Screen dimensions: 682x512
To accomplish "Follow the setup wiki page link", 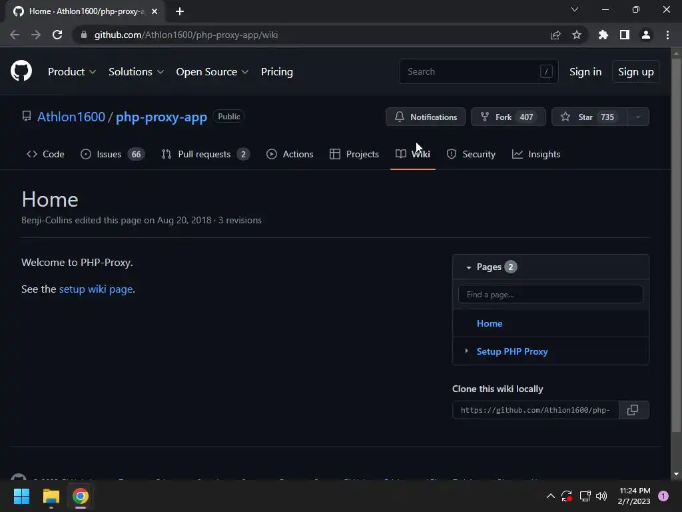I will click(x=96, y=289).
